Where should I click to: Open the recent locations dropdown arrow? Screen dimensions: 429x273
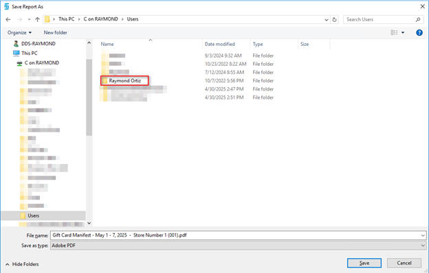[x=30, y=19]
